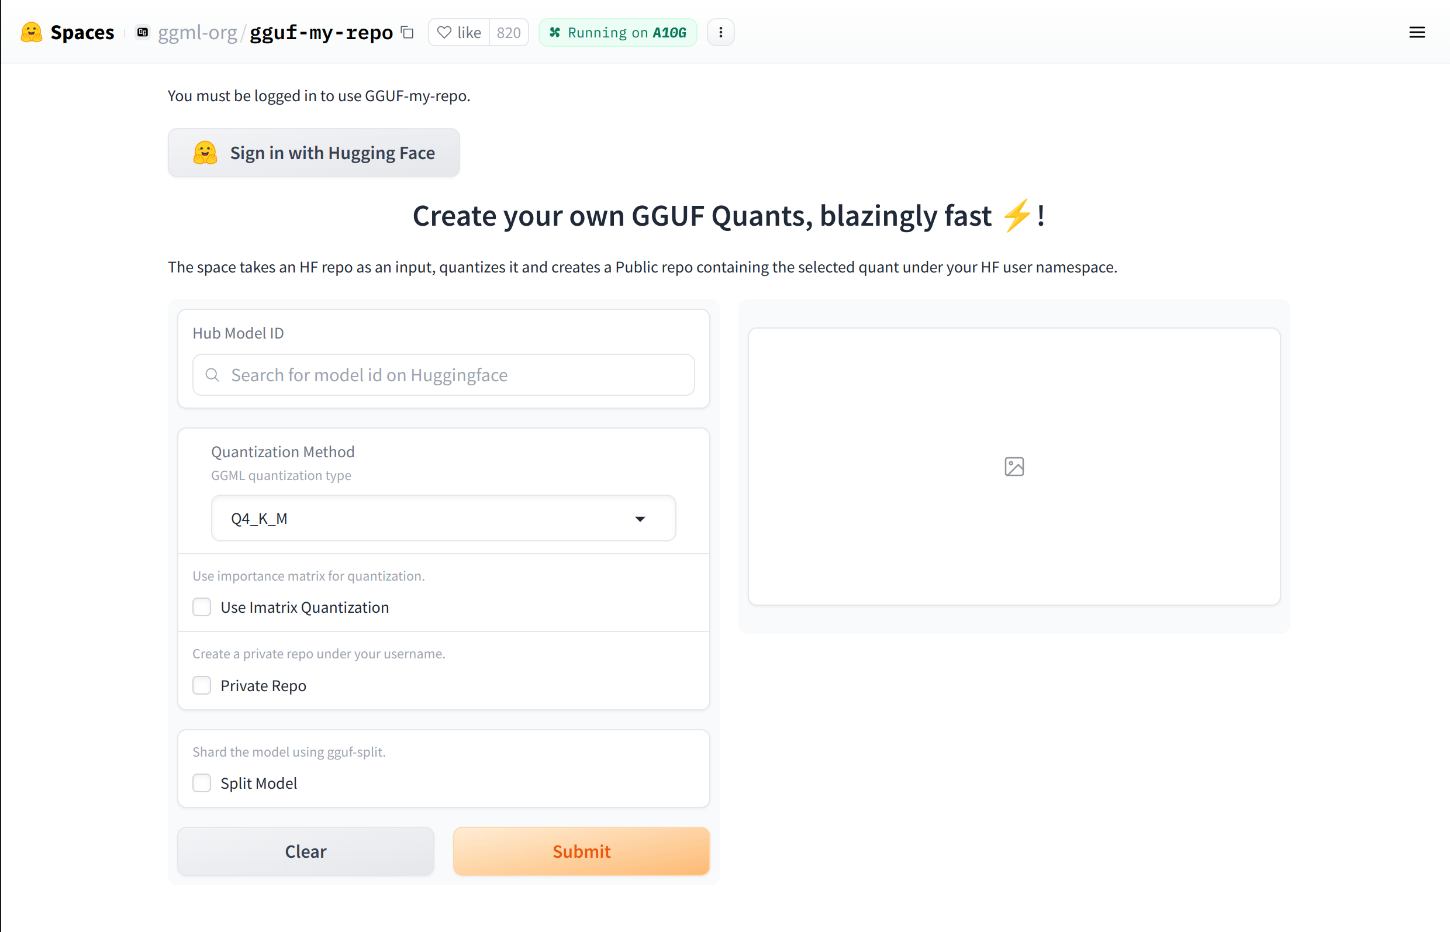Open the hamburger menu at top right

click(x=1417, y=32)
